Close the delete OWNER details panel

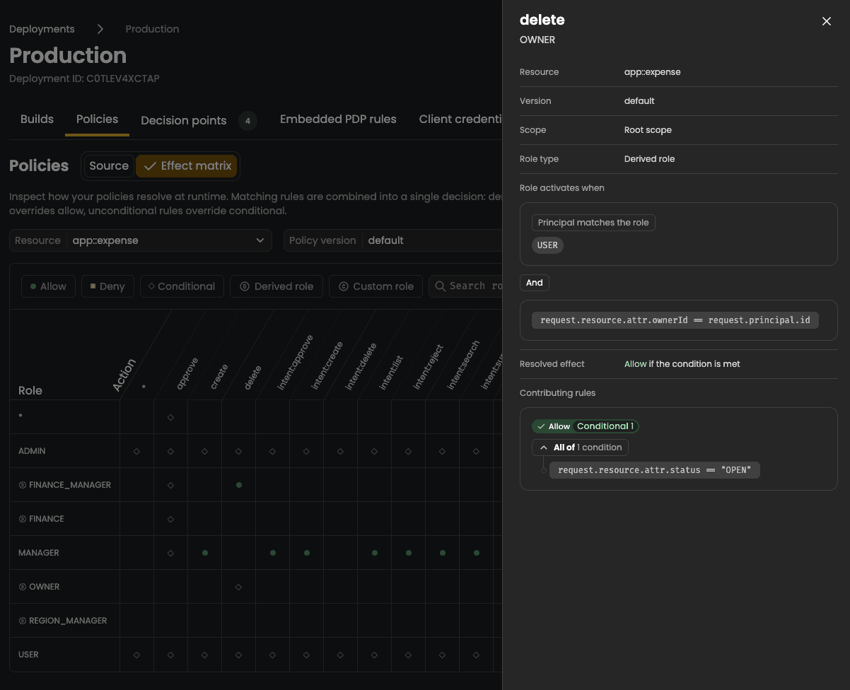click(x=826, y=21)
